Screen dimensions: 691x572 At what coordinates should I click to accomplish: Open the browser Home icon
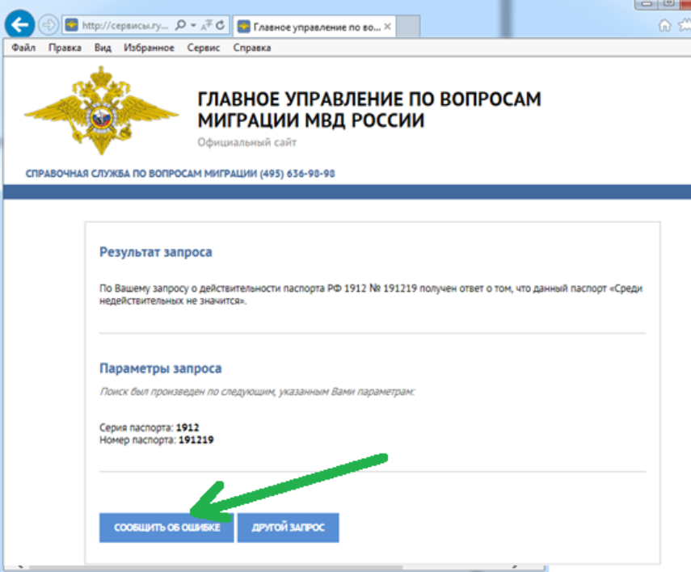tap(664, 26)
